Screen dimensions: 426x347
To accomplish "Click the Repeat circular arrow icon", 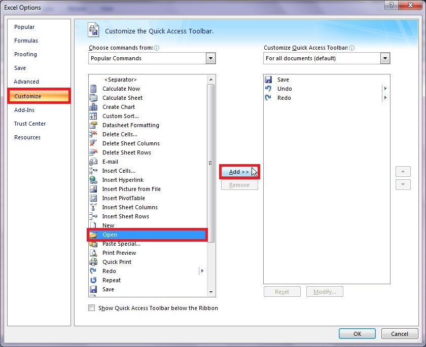I will click(x=93, y=280).
